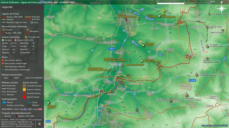The height and width of the screenshot is (128, 229).
Task: Click the blue 'Fleuve' swatch under Hydrographie
Action: click(x=4, y=102)
